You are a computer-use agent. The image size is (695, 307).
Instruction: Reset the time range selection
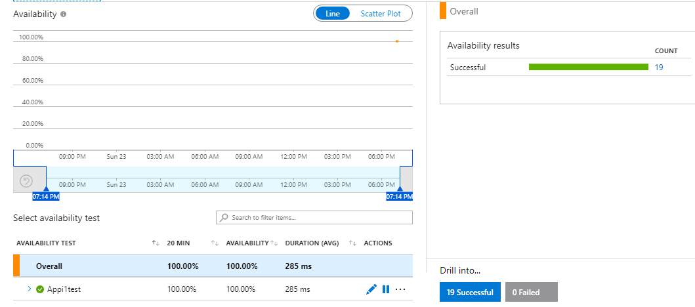click(x=27, y=181)
